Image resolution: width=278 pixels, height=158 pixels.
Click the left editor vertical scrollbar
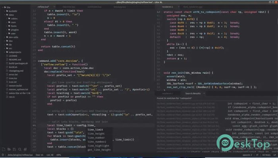tap(154, 53)
